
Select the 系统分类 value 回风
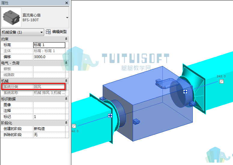(49, 87)
